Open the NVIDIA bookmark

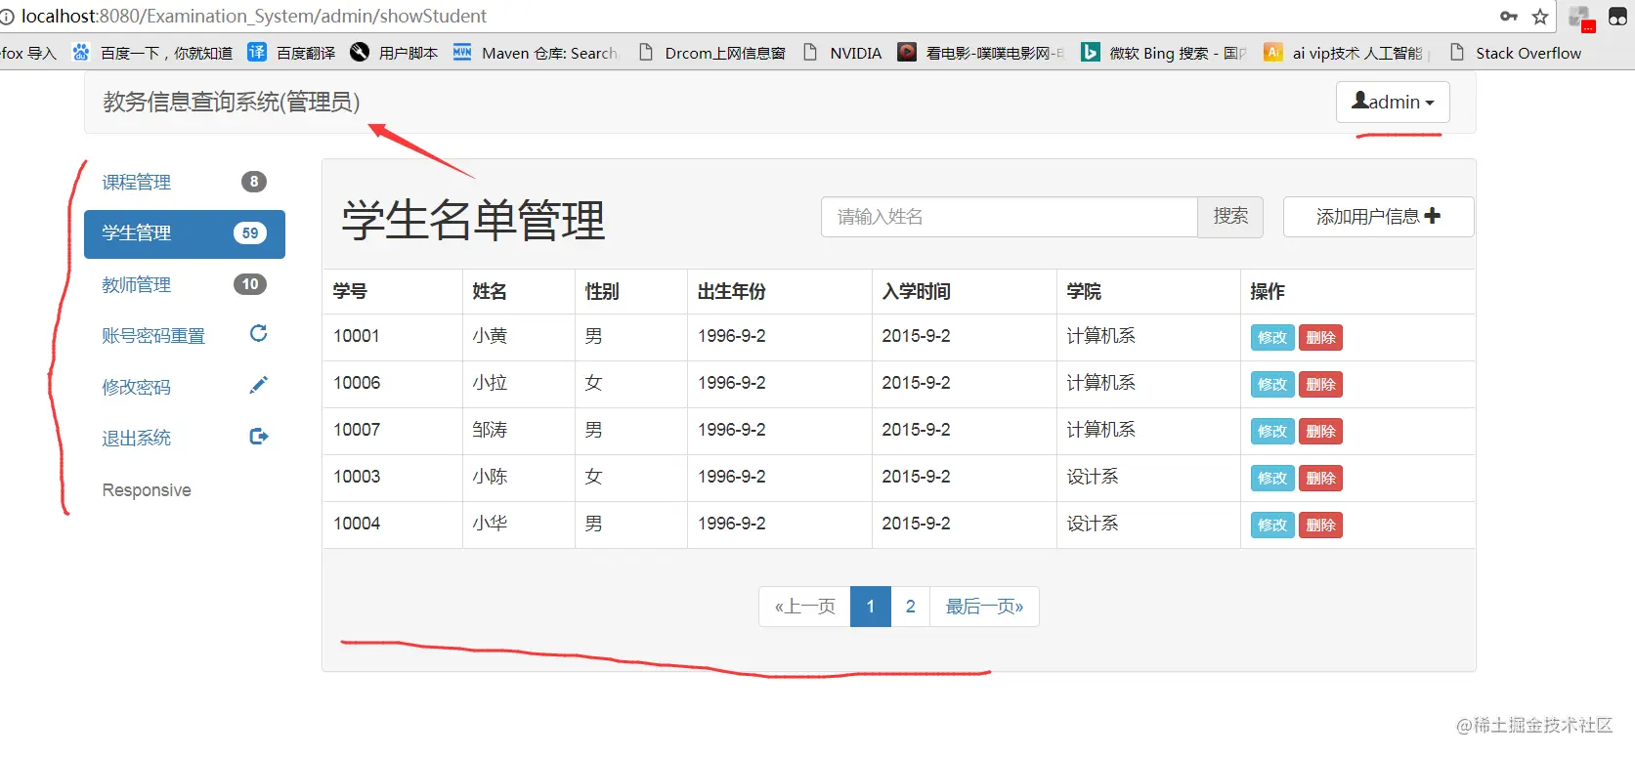(x=841, y=53)
